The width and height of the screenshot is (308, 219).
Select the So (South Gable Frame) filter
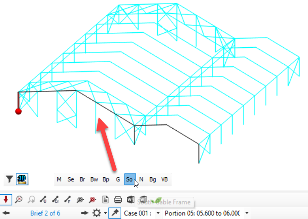click(130, 179)
